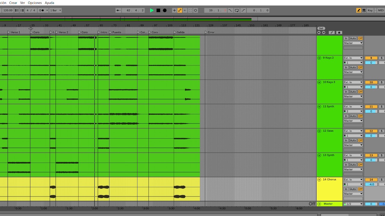Jump to the Puente locator

point(115,32)
